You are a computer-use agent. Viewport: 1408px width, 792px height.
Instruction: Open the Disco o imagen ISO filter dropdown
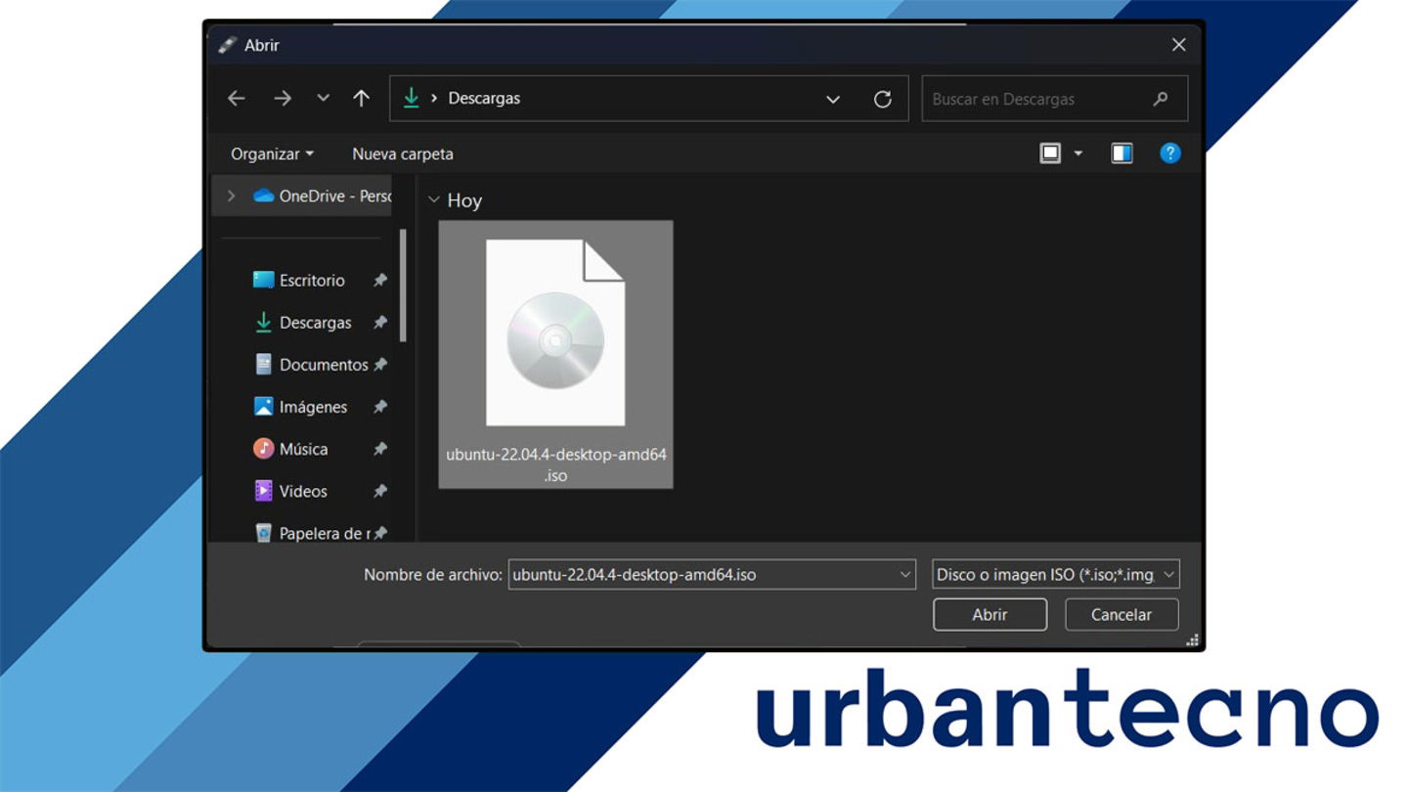[1056, 575]
